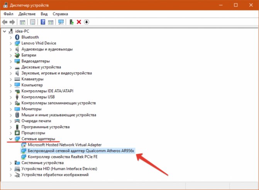Expand the Видеоадаптеры category
The width and height of the screenshot is (259, 190).
(x=11, y=61)
